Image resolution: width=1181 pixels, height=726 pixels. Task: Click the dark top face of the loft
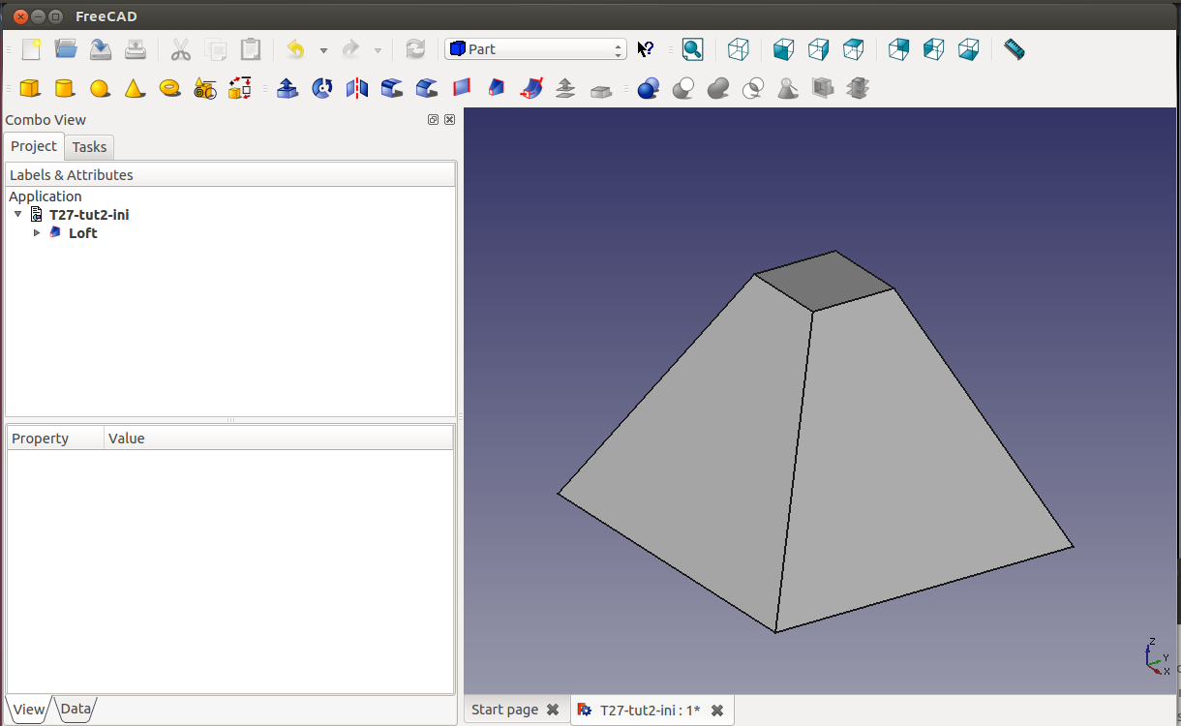coord(824,281)
